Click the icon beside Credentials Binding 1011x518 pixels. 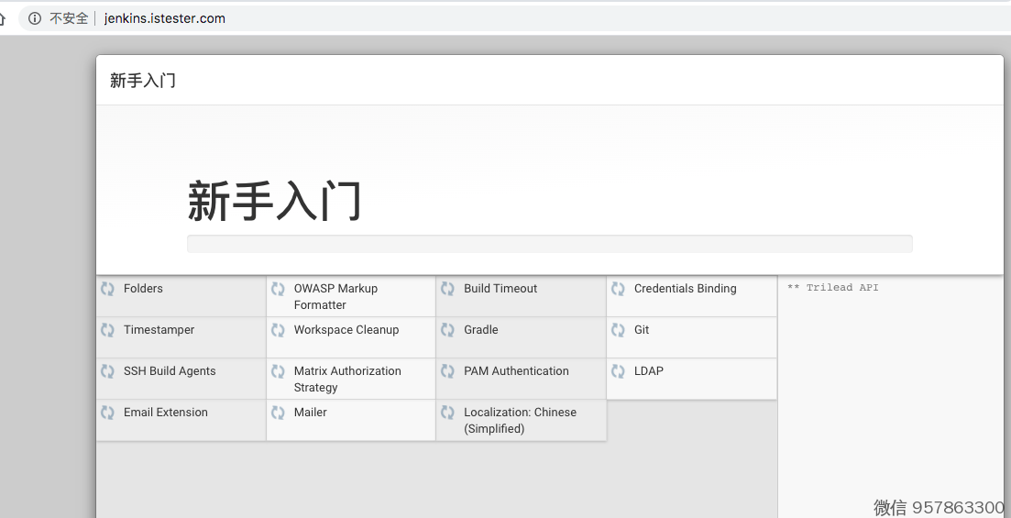tap(618, 289)
